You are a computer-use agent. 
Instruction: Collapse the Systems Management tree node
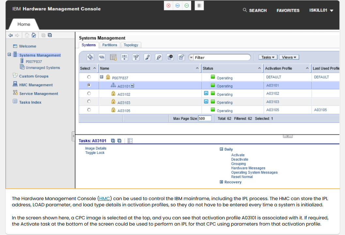[x=9, y=54]
